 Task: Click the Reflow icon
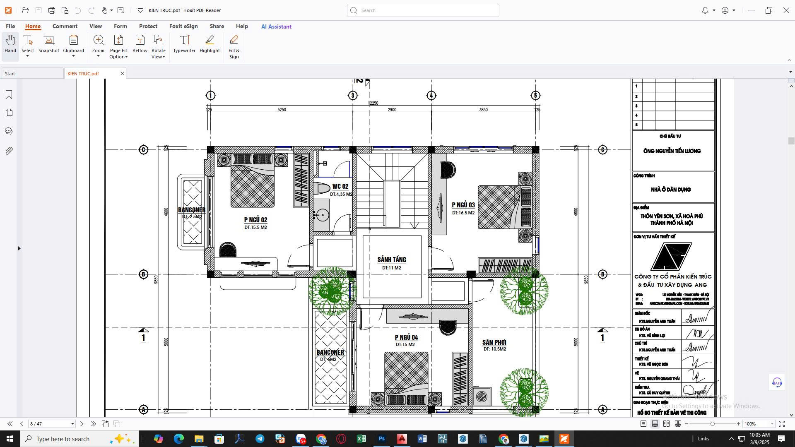(140, 44)
